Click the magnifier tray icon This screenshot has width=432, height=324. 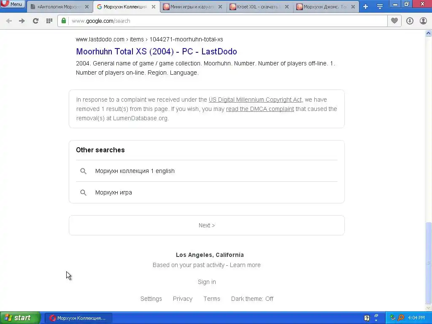tap(401, 318)
